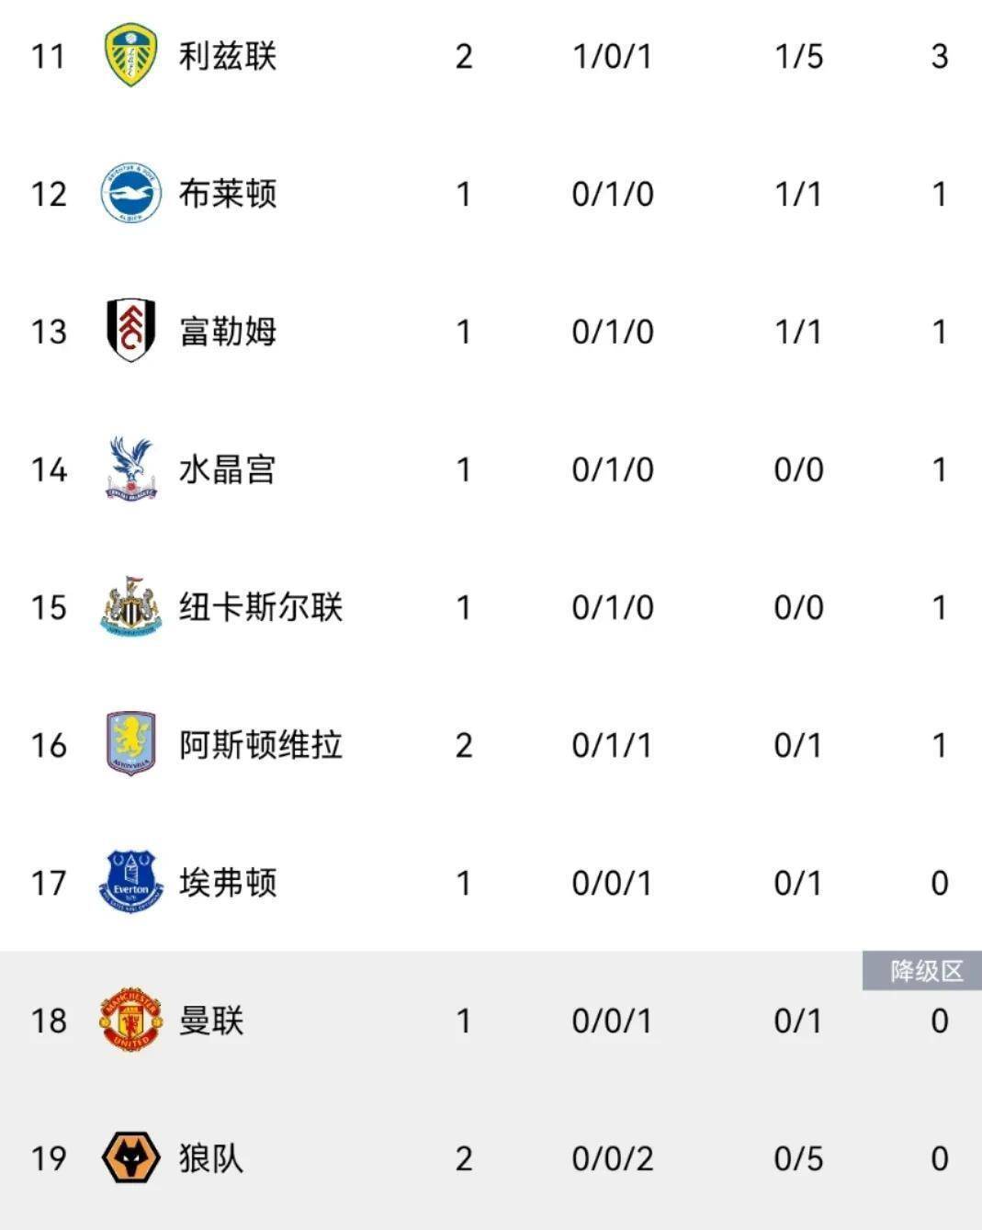Tap the Aston Villa lion badge

pyautogui.click(x=130, y=744)
